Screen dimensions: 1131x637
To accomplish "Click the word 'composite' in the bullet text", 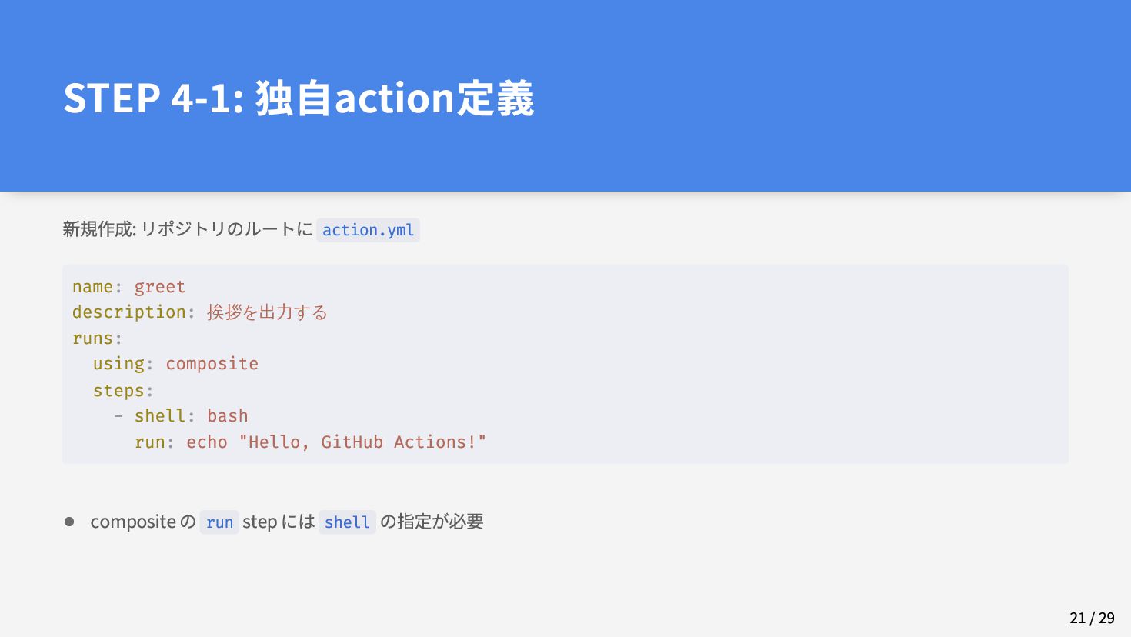I will click(x=133, y=522).
